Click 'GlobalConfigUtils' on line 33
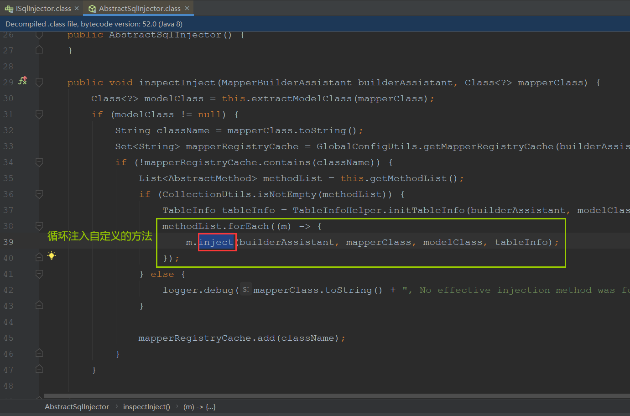This screenshot has height=416, width=630. 367,146
